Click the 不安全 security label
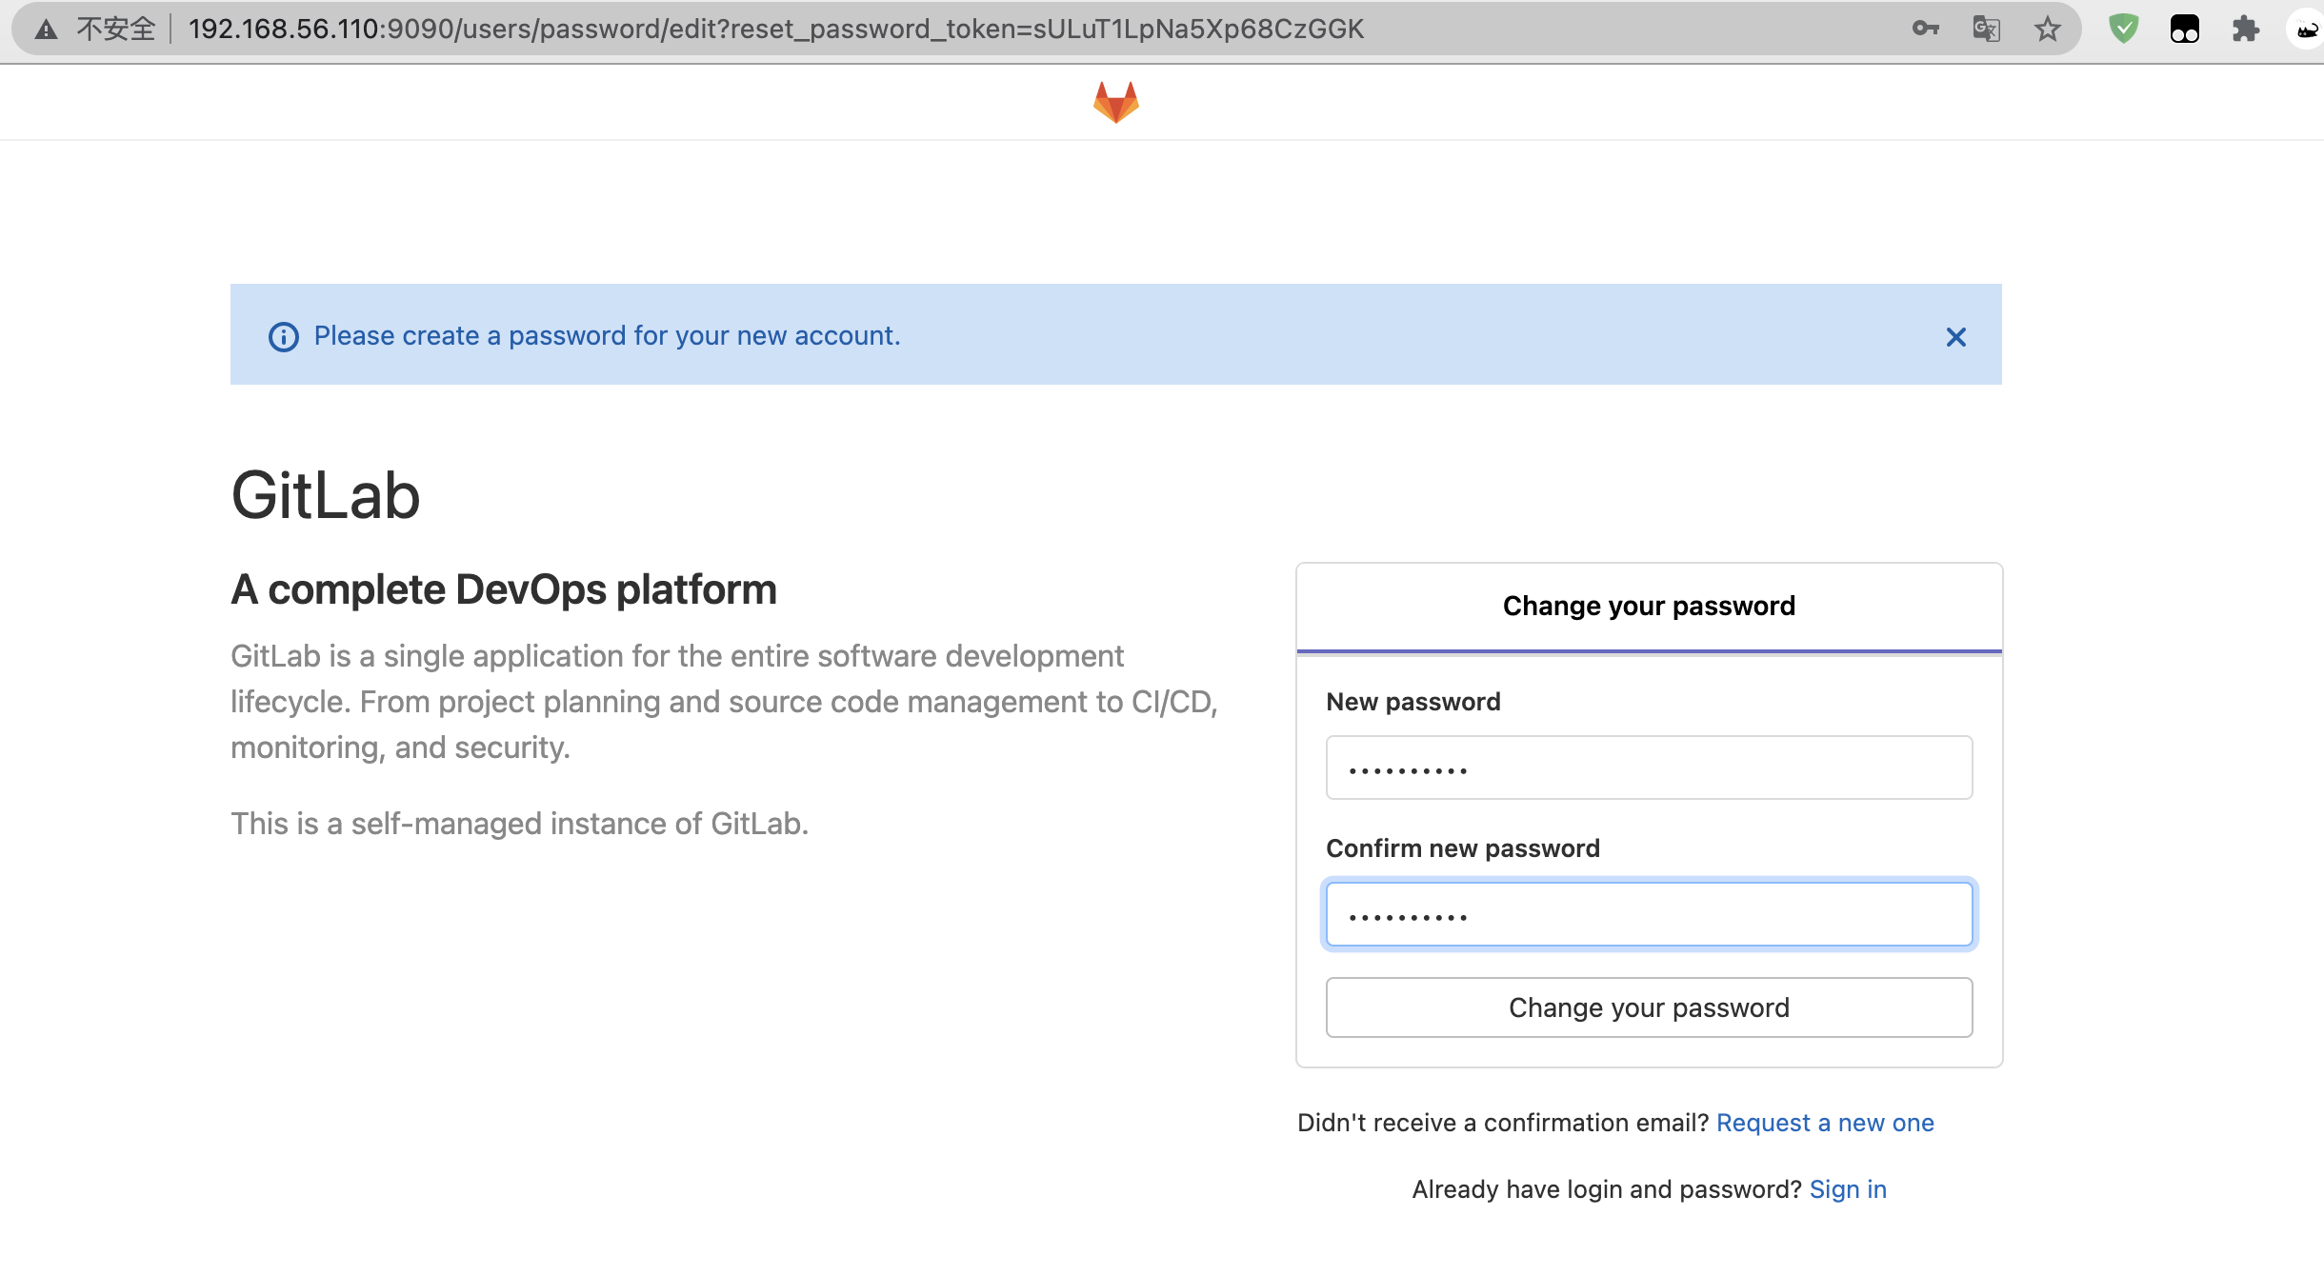The height and width of the screenshot is (1276, 2324). [x=116, y=29]
